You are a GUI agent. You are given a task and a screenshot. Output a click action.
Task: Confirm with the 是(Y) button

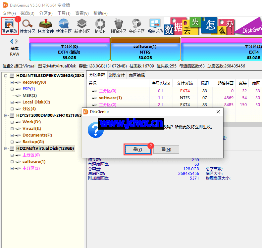pos(138,149)
